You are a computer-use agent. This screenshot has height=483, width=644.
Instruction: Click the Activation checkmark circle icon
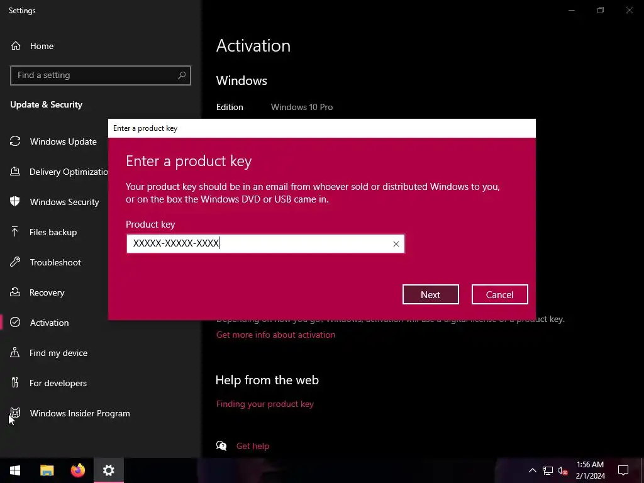click(15, 322)
